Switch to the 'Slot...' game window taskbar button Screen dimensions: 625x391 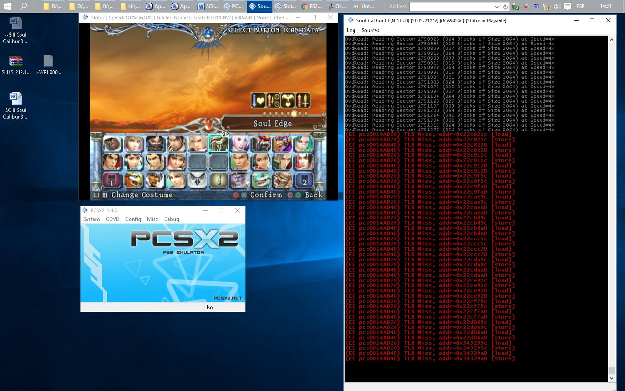(x=285, y=6)
